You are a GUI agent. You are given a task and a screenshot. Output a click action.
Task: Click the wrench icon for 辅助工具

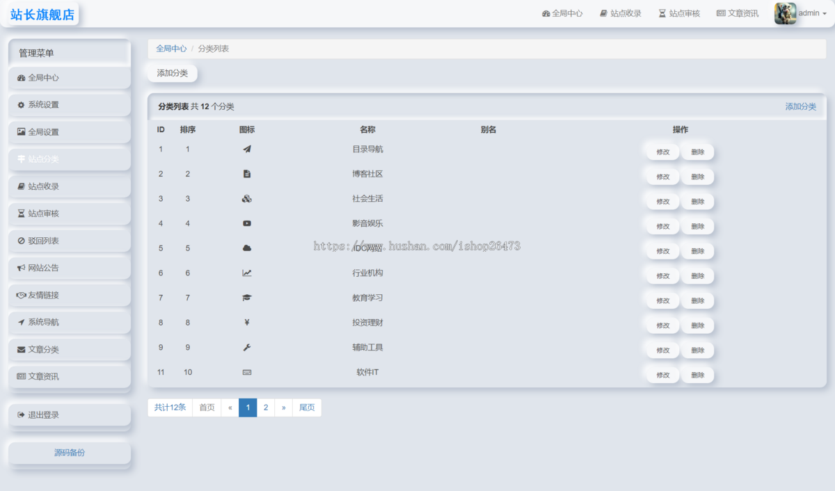[247, 348]
